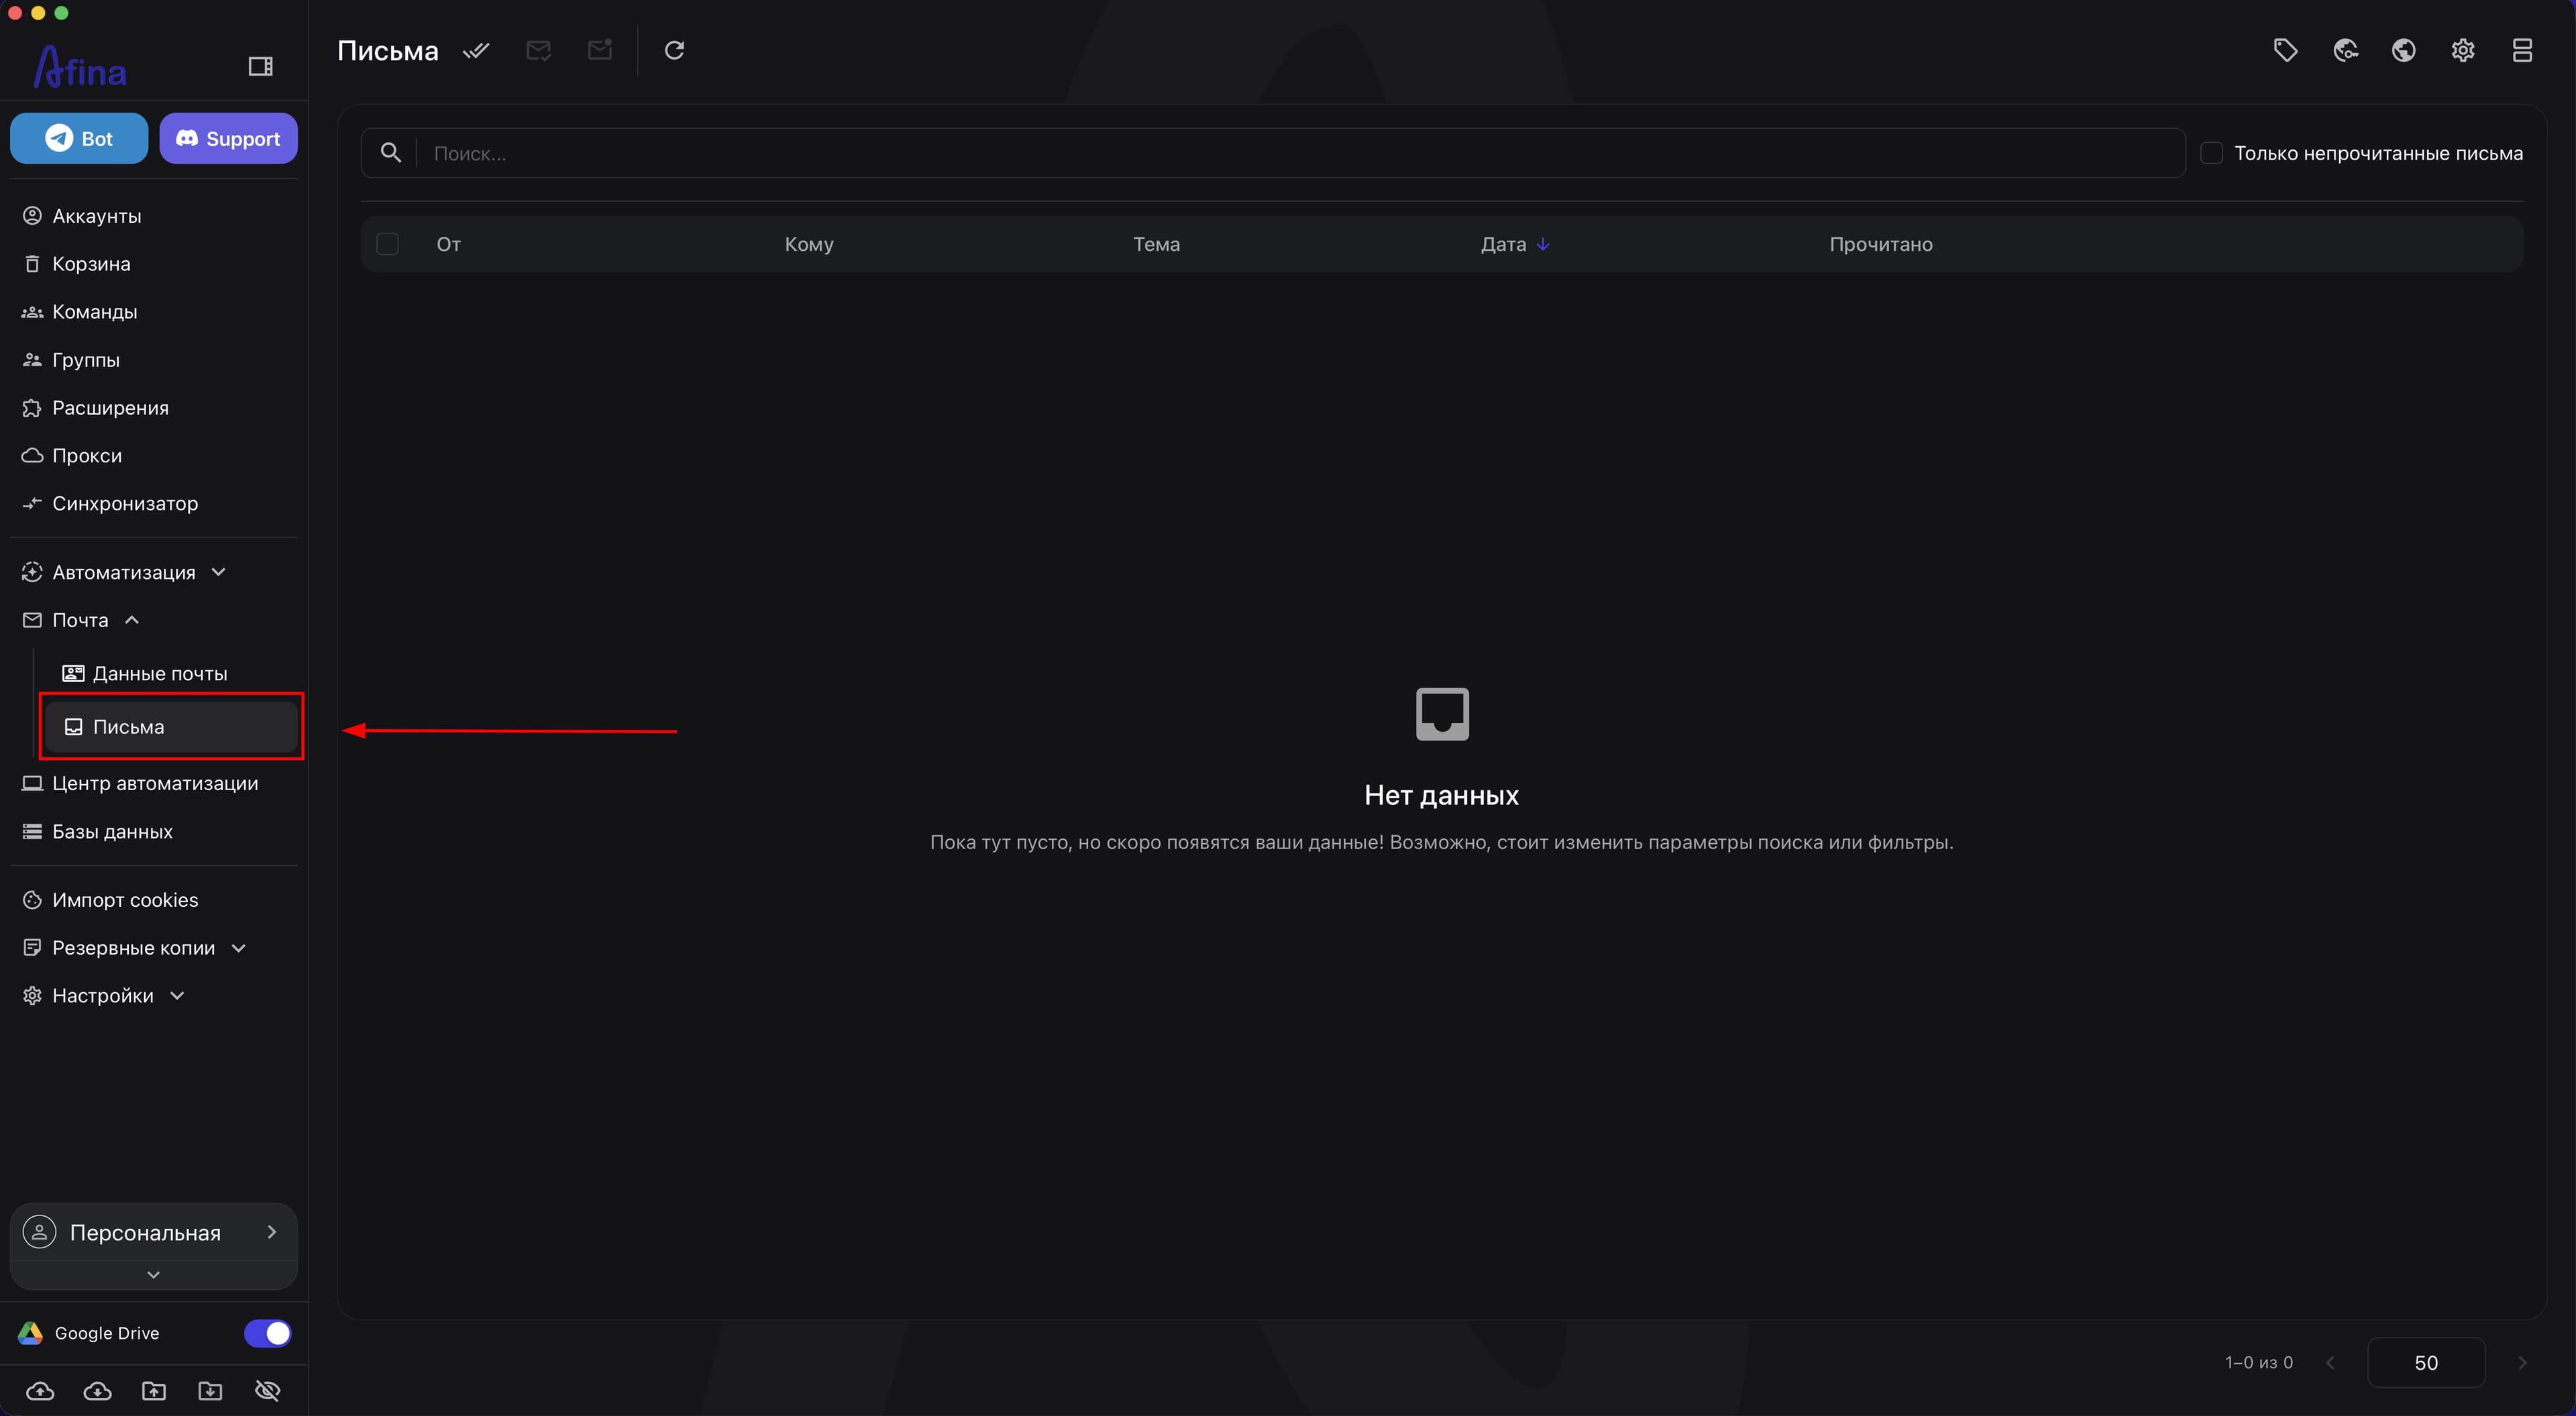
Task: Expand the down chevron under Персональная
Action: tap(153, 1275)
